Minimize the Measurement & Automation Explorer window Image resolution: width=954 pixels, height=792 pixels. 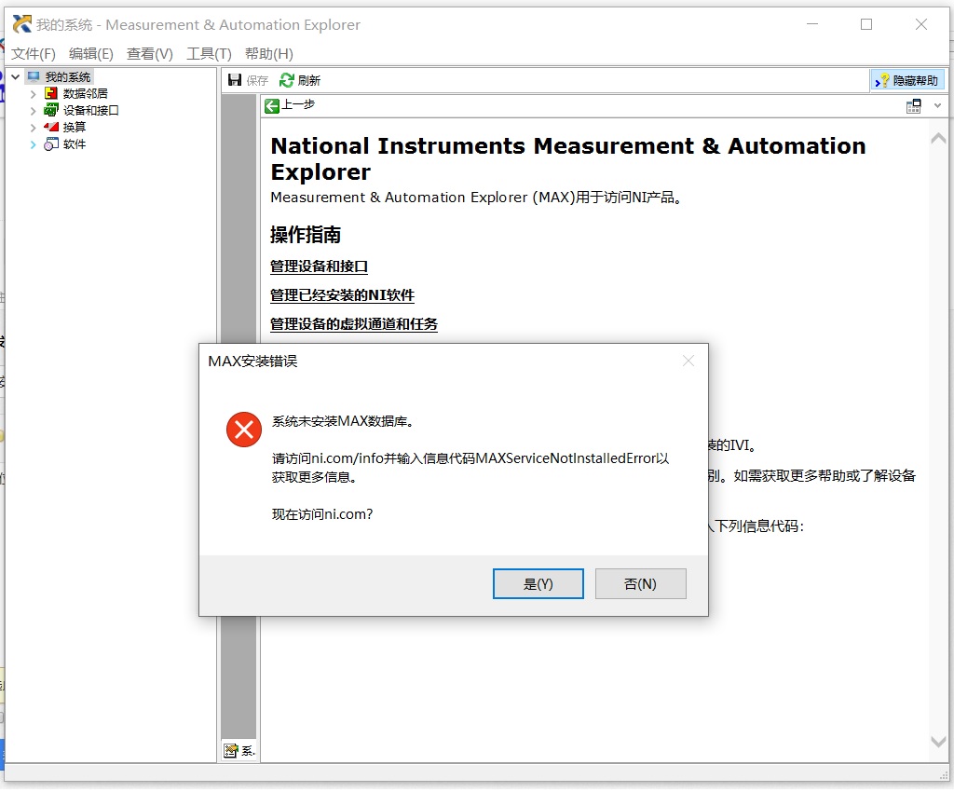pyautogui.click(x=812, y=24)
